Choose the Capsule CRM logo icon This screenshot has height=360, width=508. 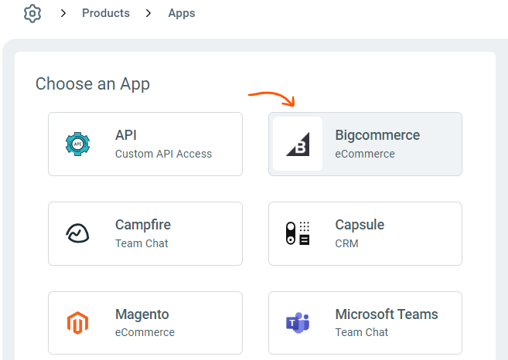298,233
